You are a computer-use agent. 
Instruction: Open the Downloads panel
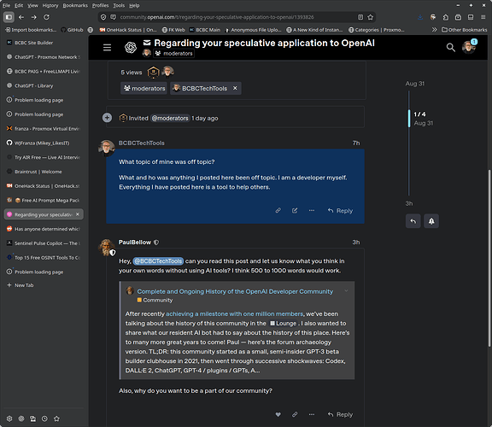(420, 17)
